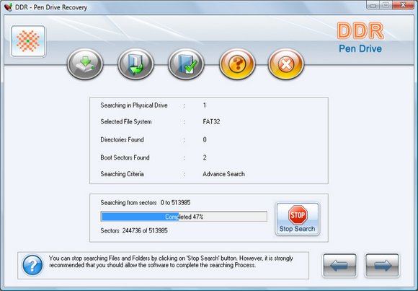The image size is (418, 291).
Task: Go back with the left arrow button
Action: pos(339,265)
